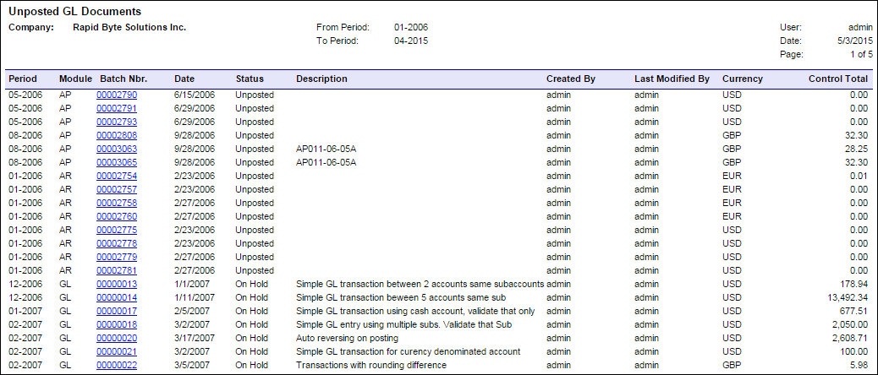Open batch 00000022 rounding difference
The image size is (878, 375).
[x=117, y=366]
